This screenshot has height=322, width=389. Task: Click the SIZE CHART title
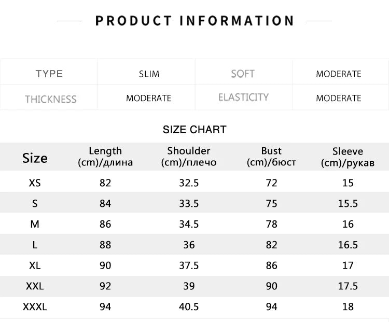pyautogui.click(x=195, y=130)
